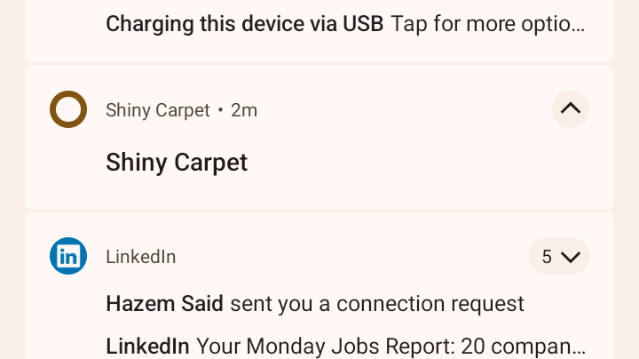This screenshot has width=639, height=359.
Task: Expand the LinkedIn notification group chevron
Action: click(571, 257)
